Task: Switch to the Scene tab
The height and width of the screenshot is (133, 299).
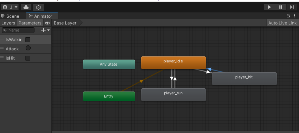Action: (10, 16)
